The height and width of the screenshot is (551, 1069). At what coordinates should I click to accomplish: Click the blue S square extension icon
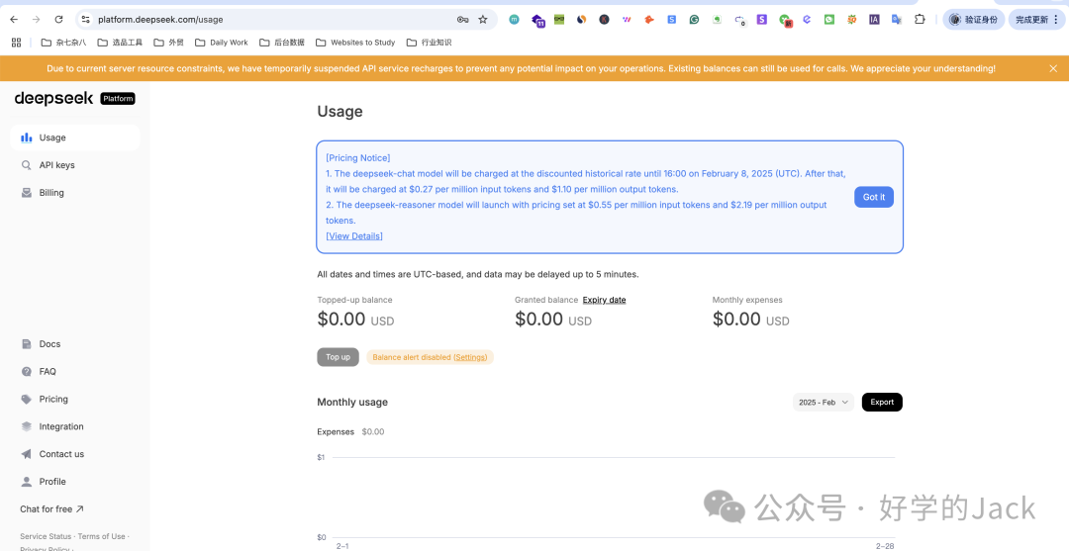point(671,20)
